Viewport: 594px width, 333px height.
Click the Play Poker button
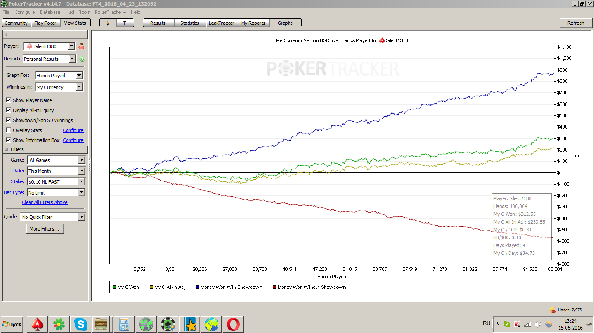click(45, 23)
